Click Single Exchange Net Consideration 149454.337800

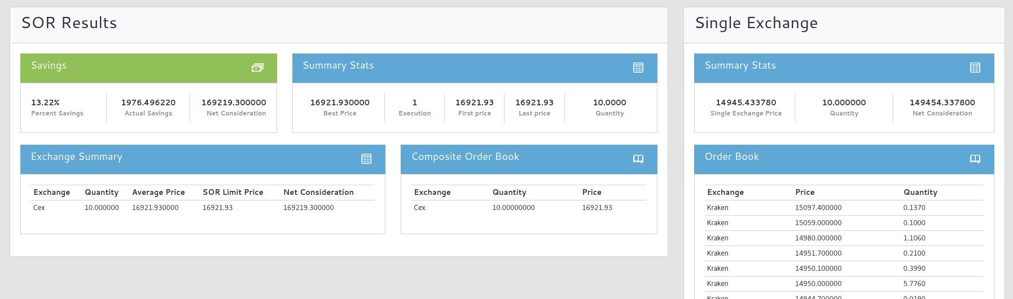[x=942, y=102]
